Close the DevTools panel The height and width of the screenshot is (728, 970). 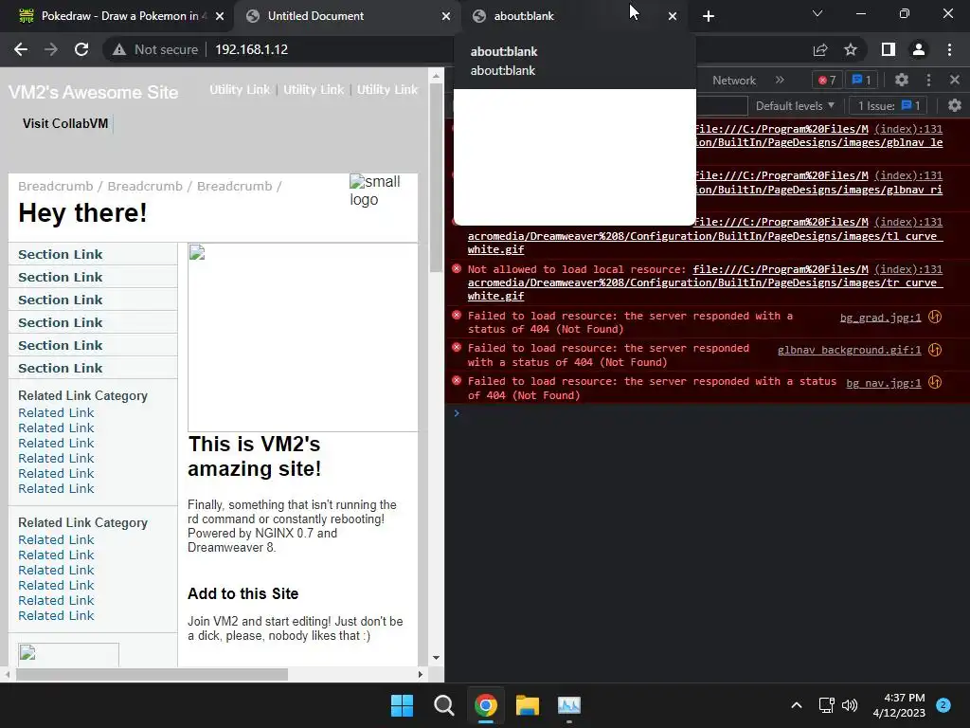955,80
